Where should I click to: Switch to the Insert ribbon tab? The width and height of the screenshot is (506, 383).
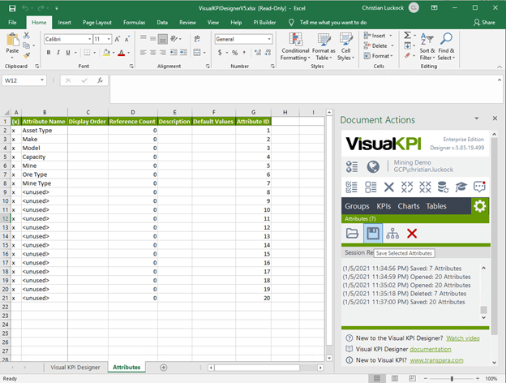coord(65,22)
